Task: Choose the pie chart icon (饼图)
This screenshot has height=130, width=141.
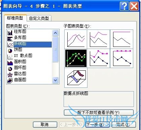Action: (10, 51)
